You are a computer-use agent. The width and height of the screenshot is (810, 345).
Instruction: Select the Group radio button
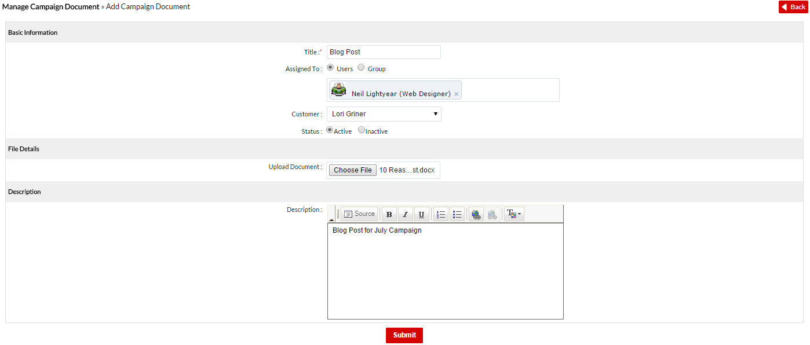pos(361,68)
